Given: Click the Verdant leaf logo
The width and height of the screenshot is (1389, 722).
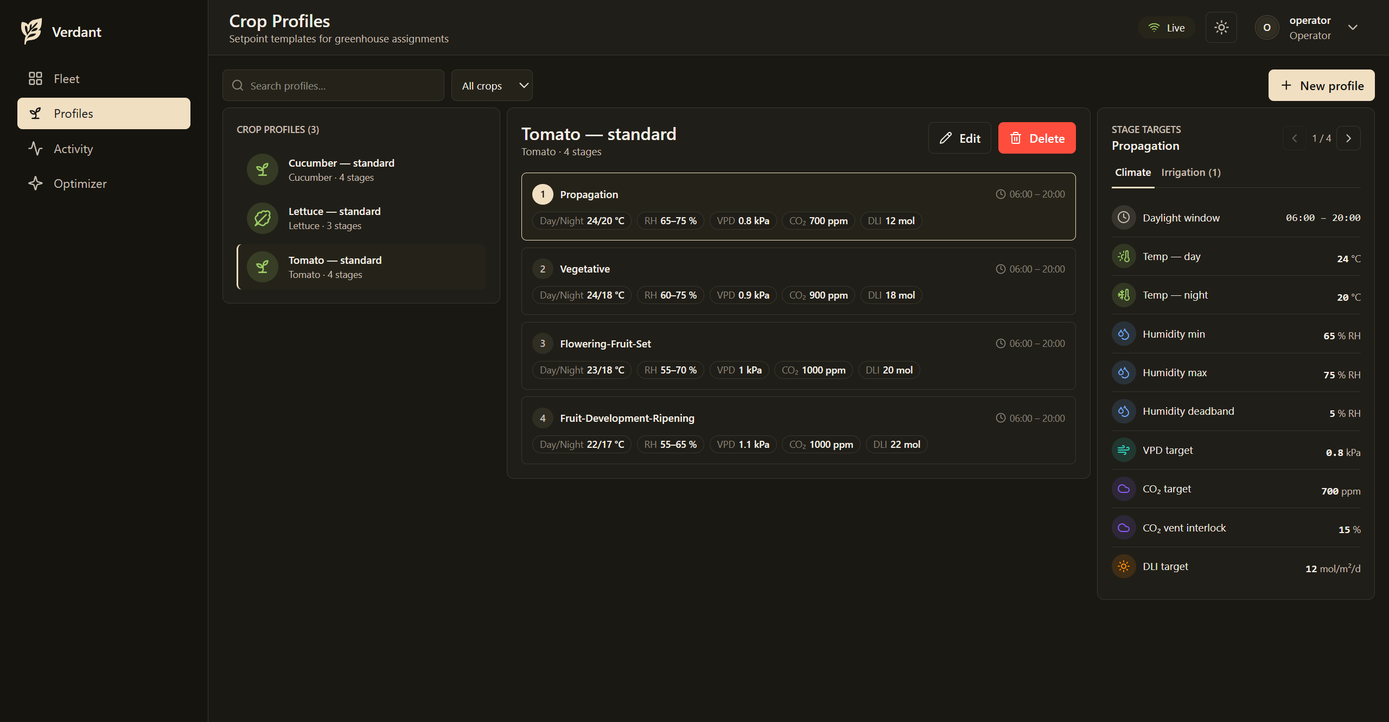Looking at the screenshot, I should (x=31, y=31).
